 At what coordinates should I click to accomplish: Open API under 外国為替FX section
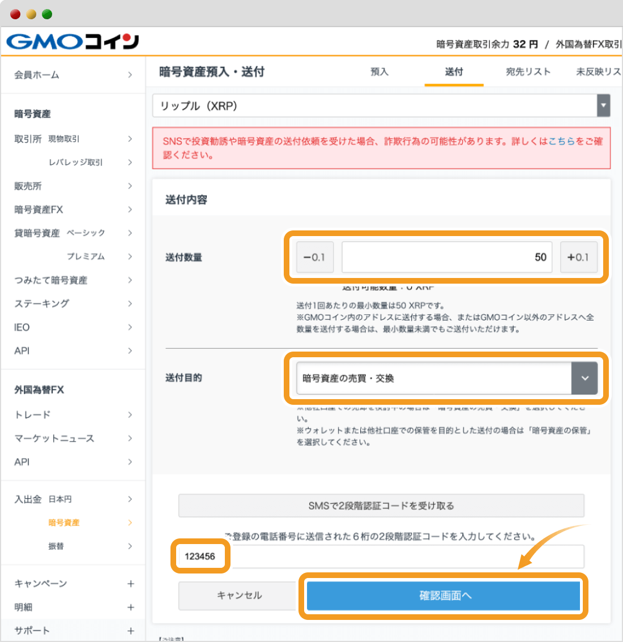(x=73, y=462)
